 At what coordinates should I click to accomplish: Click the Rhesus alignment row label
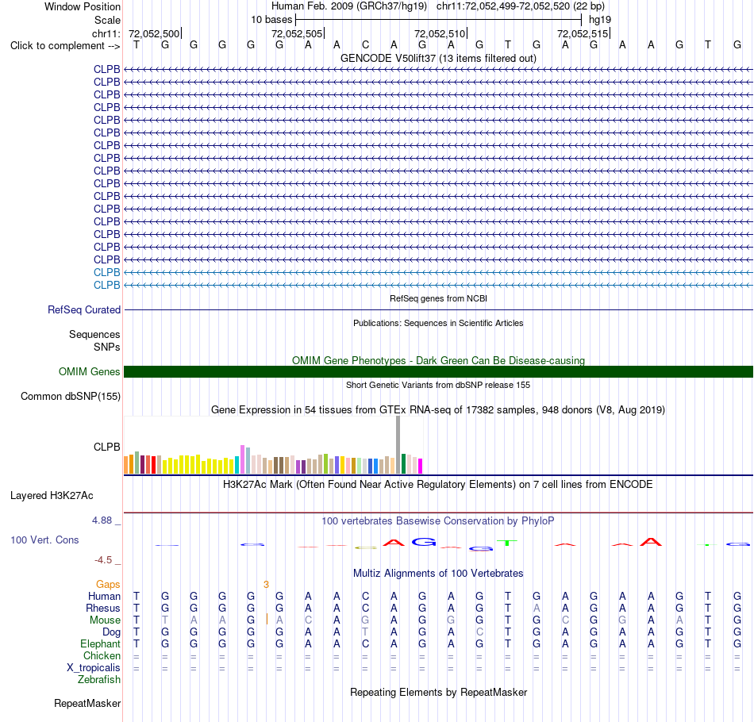click(x=103, y=608)
